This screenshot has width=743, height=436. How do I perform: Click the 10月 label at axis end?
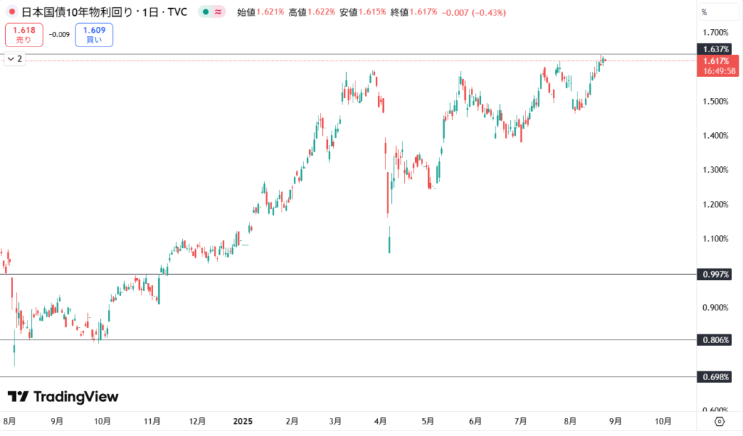[662, 421]
